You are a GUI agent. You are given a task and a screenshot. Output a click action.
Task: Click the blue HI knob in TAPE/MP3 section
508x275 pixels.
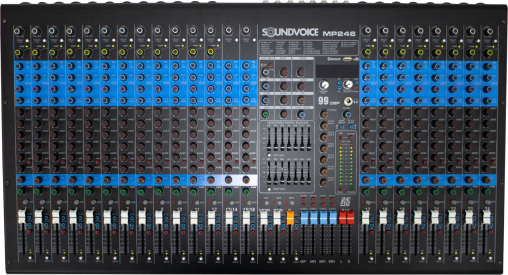[x=265, y=86]
